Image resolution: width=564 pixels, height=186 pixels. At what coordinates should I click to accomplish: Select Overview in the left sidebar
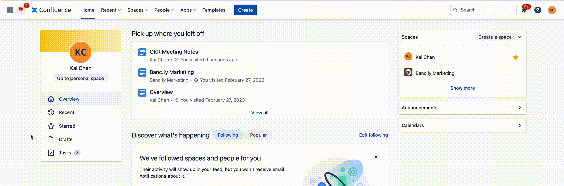[x=81, y=99]
